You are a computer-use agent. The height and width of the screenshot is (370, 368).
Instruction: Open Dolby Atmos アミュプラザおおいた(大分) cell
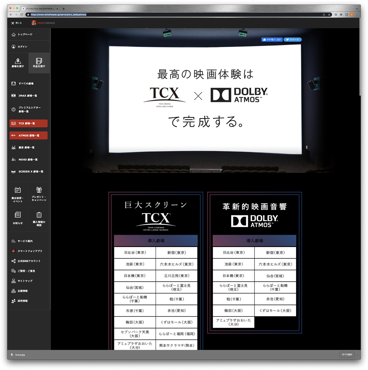coord(233,322)
